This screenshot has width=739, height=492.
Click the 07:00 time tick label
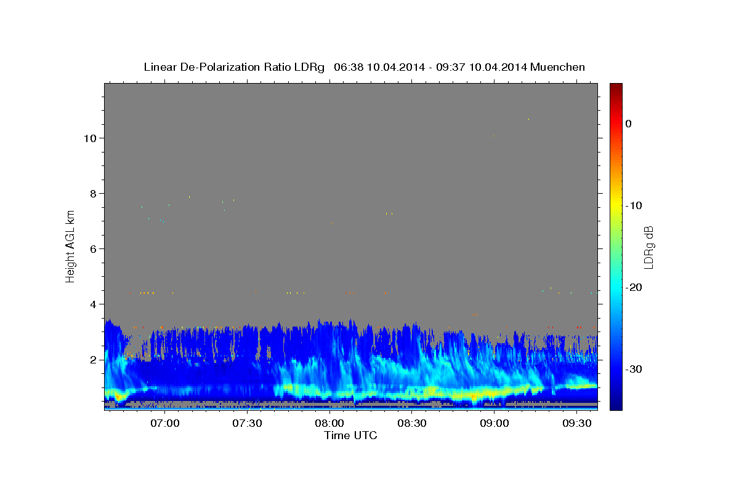165,424
